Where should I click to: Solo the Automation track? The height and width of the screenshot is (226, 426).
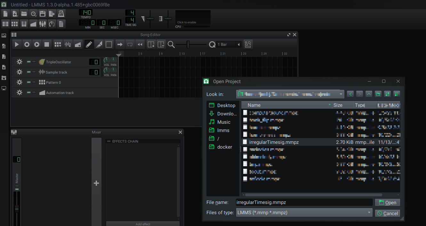click(34, 92)
